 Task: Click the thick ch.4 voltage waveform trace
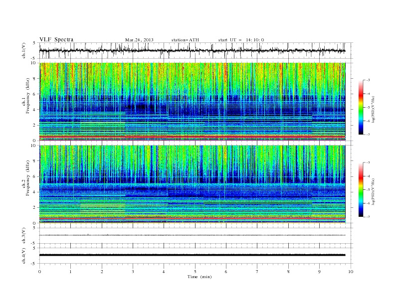coord(192,255)
